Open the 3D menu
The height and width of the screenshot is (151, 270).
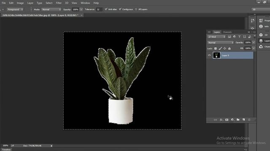(67, 3)
